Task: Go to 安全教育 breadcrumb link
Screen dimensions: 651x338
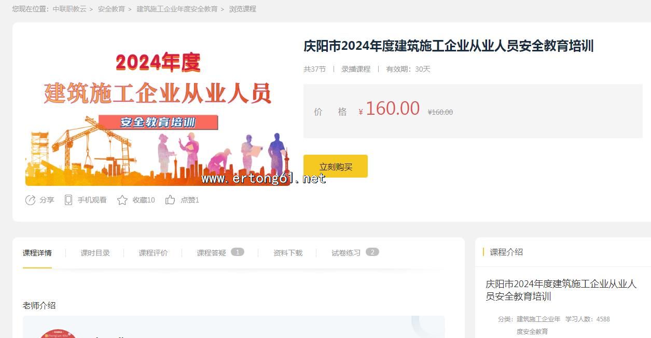Action: point(111,9)
